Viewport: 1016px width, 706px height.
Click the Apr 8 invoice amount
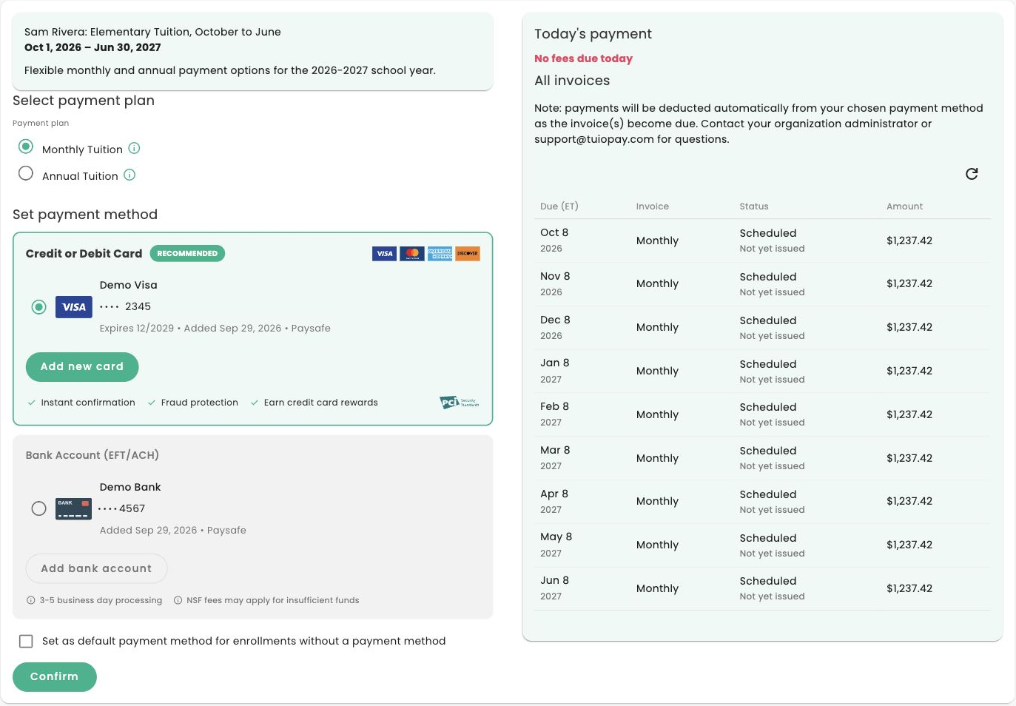[909, 501]
